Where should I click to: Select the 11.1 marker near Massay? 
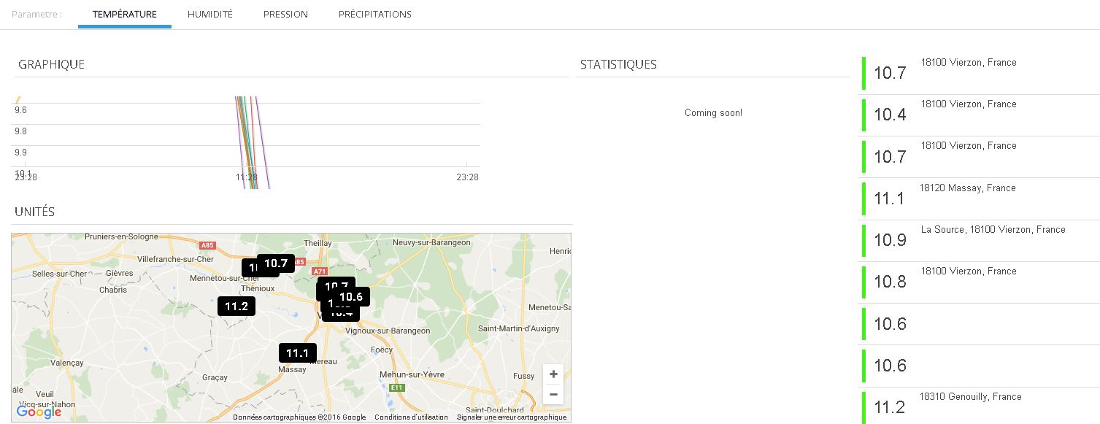coord(298,353)
